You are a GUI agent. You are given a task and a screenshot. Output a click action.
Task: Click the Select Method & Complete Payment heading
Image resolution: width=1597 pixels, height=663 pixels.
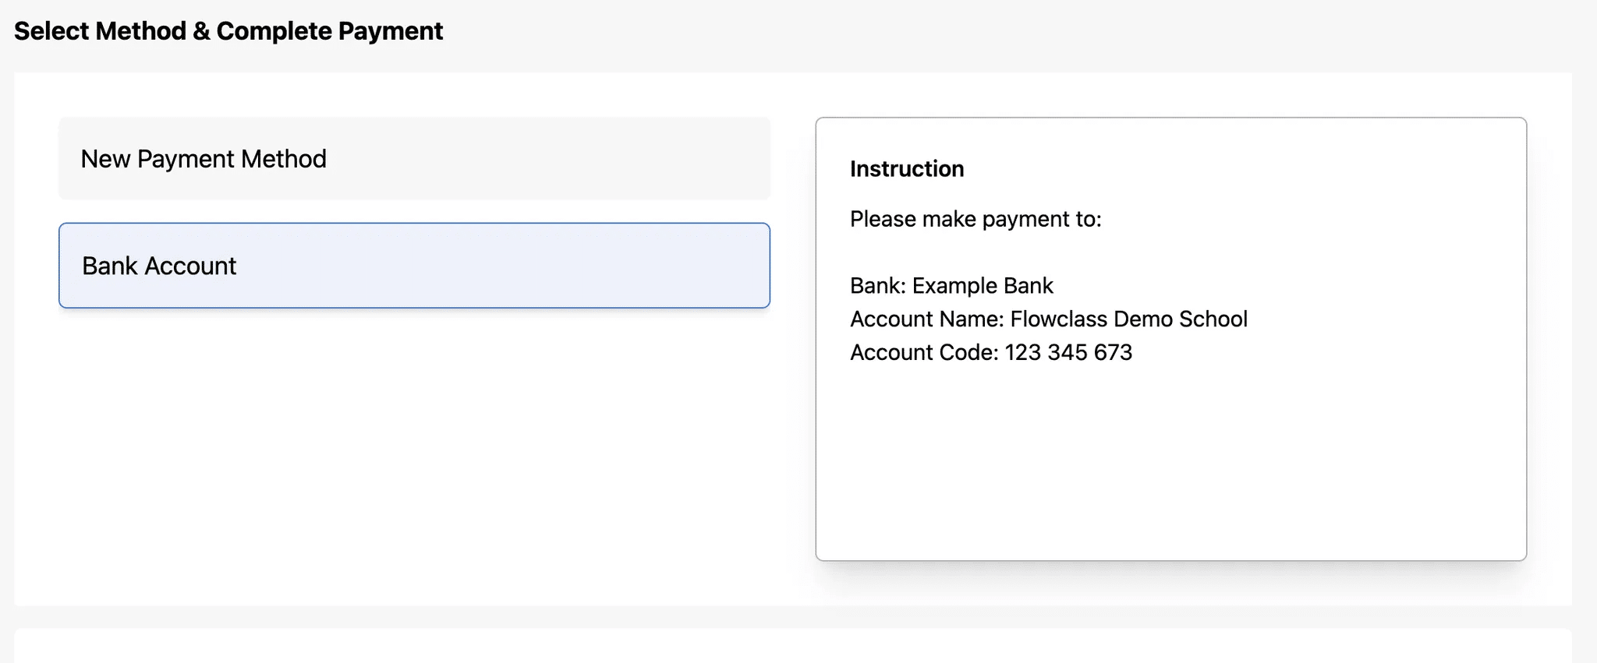(x=228, y=30)
